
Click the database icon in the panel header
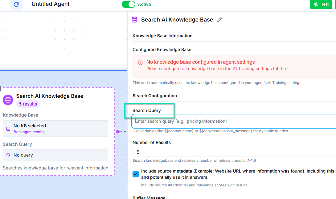tap(134, 20)
